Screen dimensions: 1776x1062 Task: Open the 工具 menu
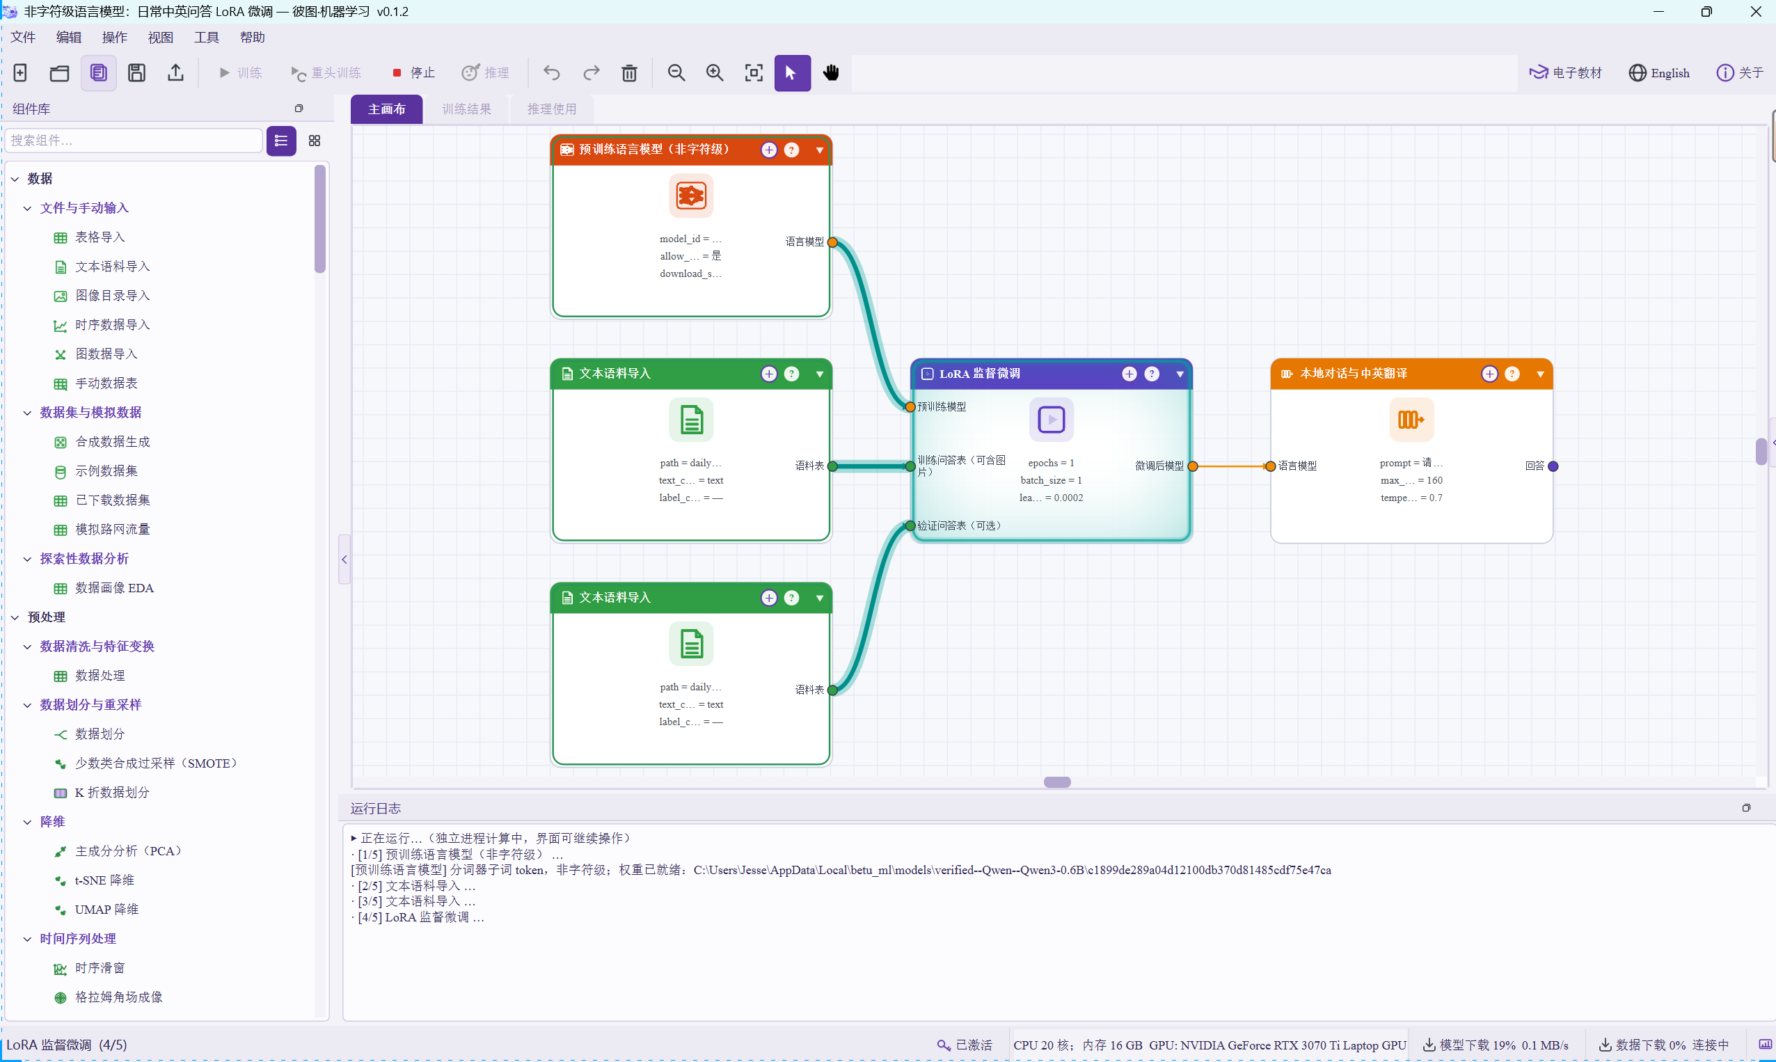(207, 37)
